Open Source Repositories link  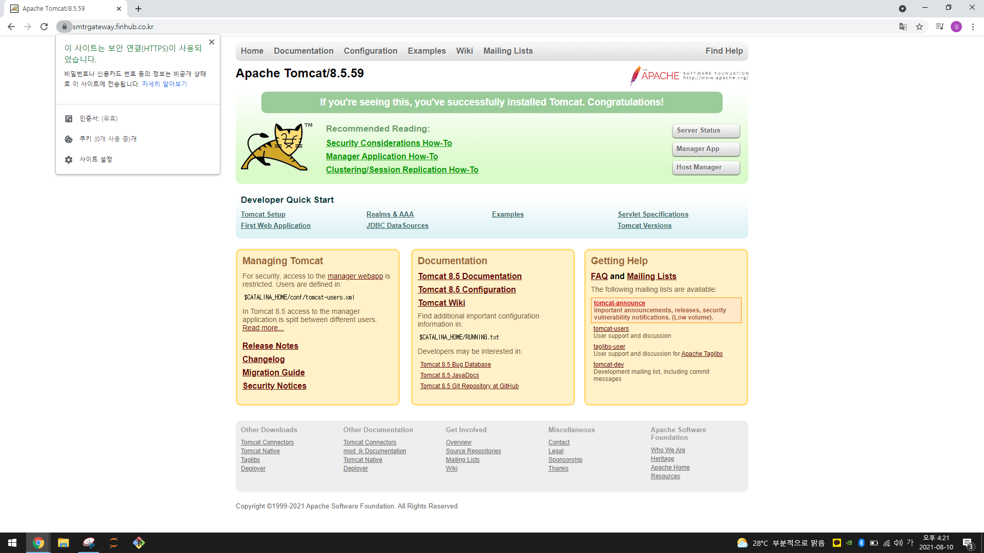pos(474,451)
